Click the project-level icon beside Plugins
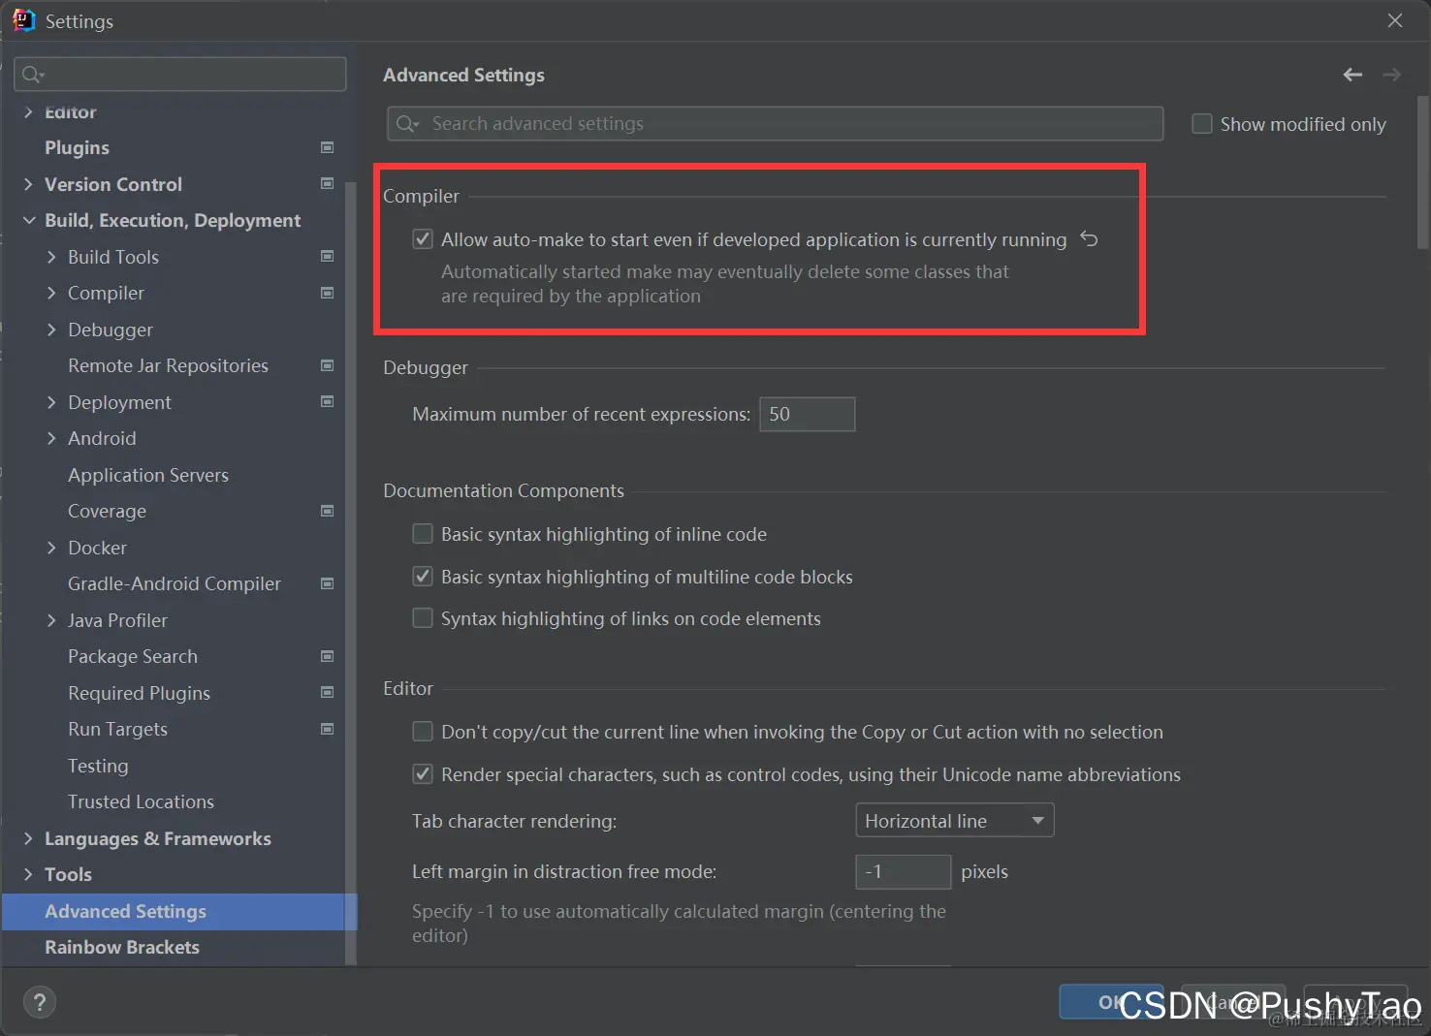The width and height of the screenshot is (1431, 1036). tap(328, 147)
